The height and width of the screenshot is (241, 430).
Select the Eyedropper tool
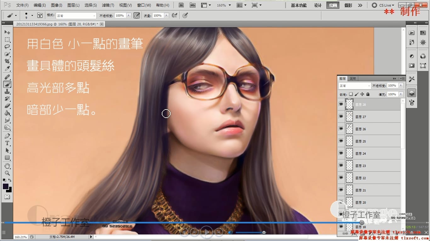pyautogui.click(x=7, y=68)
